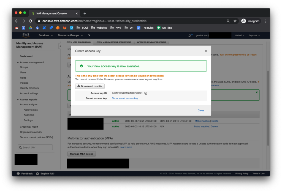Collapse the Access management section
The image size is (282, 192).
click(x=18, y=62)
